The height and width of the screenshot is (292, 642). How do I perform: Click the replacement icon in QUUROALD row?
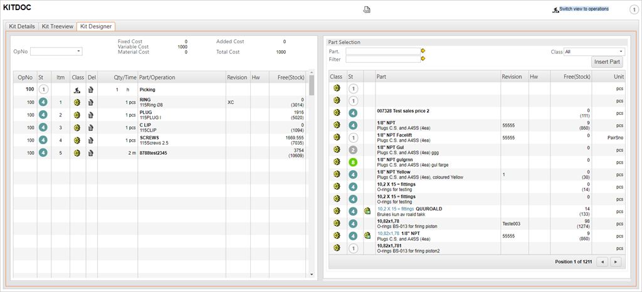point(367,211)
